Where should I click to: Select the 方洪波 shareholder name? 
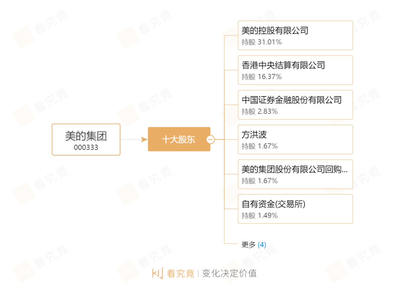pos(254,135)
